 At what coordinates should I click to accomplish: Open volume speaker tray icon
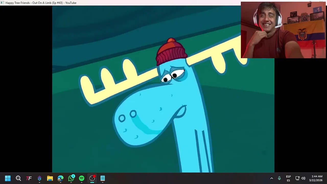[303, 178]
